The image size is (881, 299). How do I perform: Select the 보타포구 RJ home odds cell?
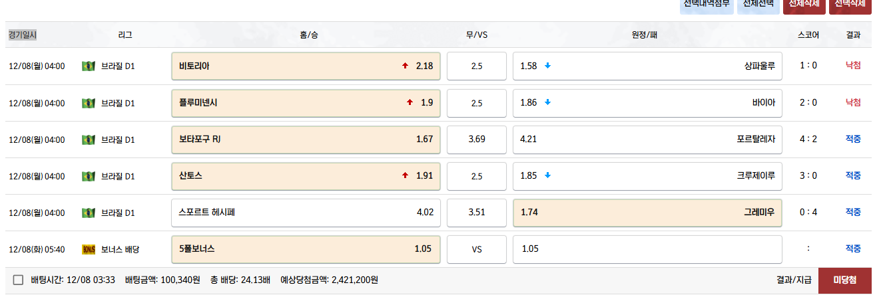(306, 140)
